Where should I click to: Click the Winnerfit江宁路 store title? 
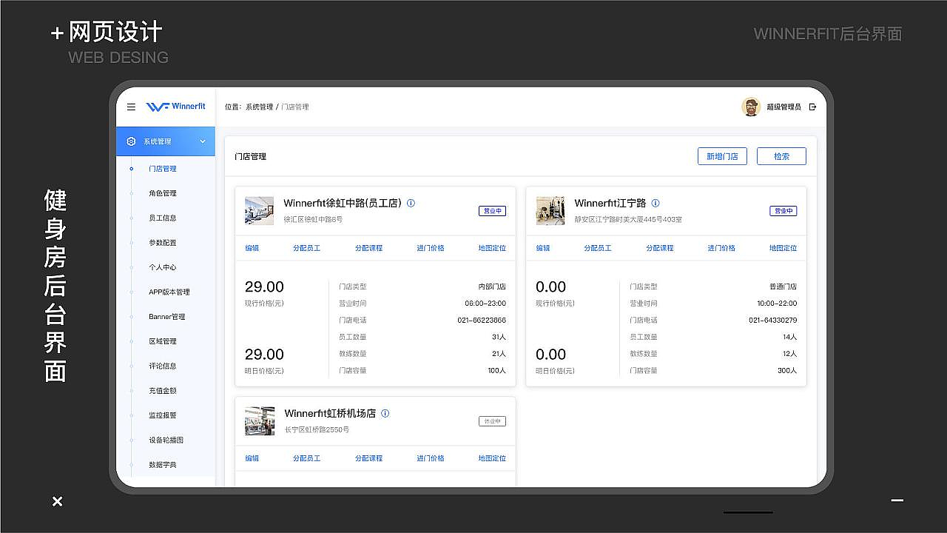click(610, 203)
